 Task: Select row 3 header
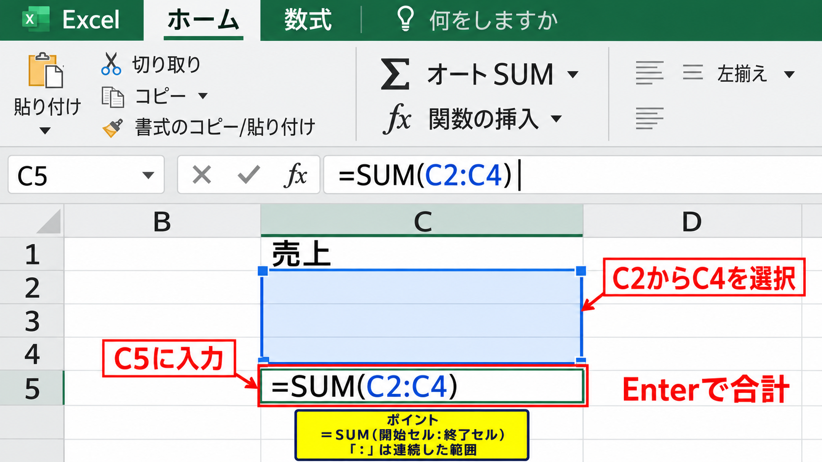[x=32, y=321]
